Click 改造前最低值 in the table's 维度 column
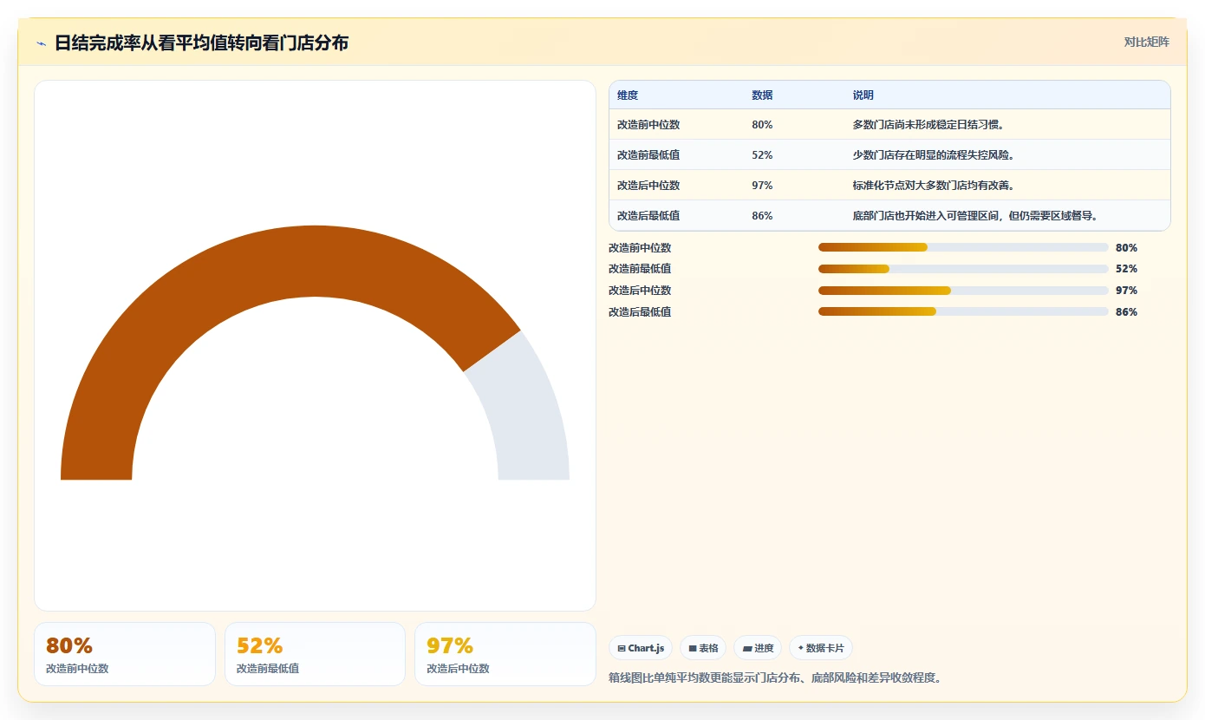The image size is (1205, 720). [x=648, y=155]
